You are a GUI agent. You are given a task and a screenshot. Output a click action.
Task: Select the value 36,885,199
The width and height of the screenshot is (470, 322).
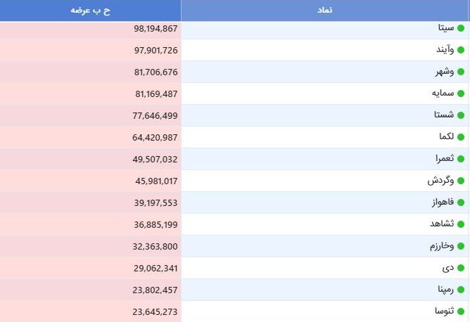(156, 225)
